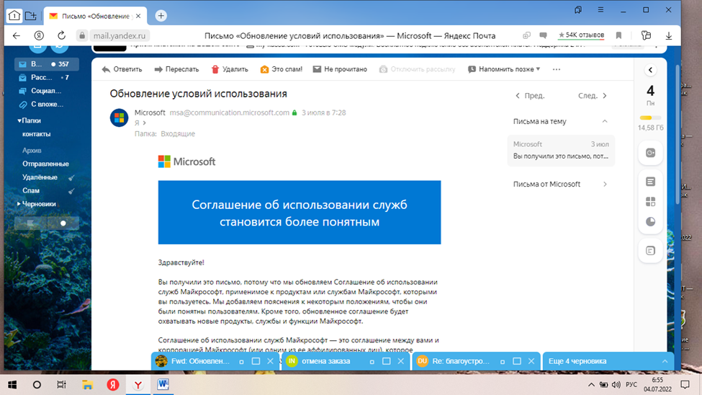This screenshot has height=395, width=702.
Task: Close the Fwd: Обновлен... draft
Action: coord(271,361)
